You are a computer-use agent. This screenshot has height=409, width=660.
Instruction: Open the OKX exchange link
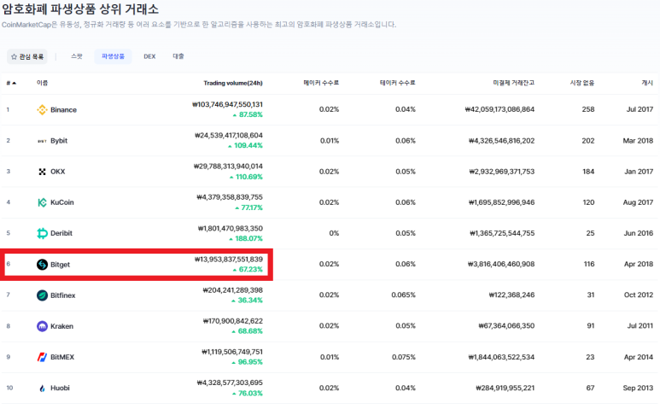coord(58,172)
